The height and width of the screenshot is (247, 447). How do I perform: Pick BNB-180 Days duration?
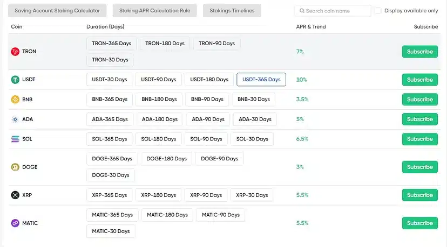click(x=159, y=100)
